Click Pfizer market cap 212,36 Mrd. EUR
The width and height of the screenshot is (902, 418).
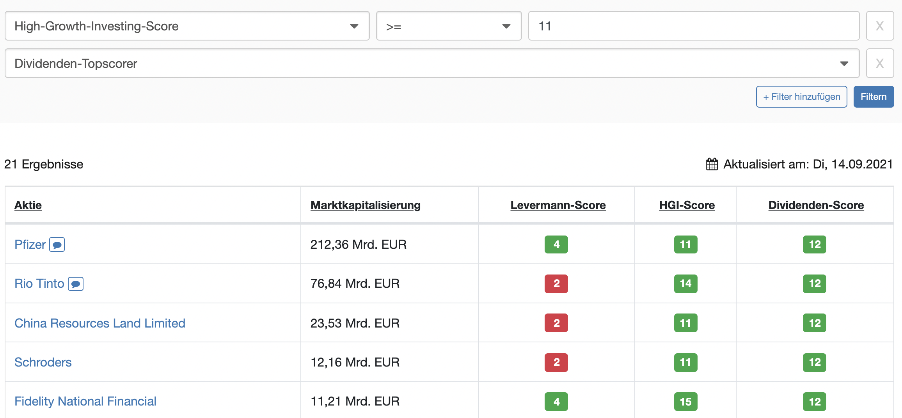pyautogui.click(x=359, y=244)
